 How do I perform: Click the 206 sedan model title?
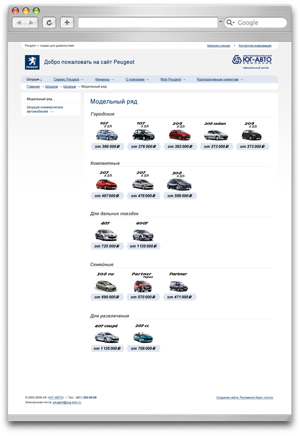215,123
